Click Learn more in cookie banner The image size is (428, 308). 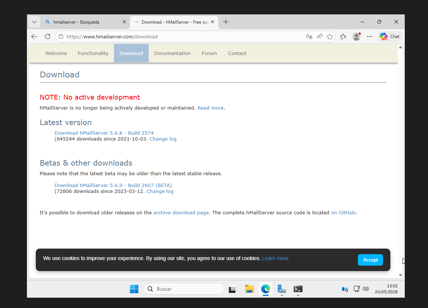(x=275, y=258)
